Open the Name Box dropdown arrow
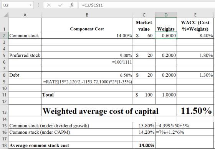Screen dimensions: 215x149 30,5
